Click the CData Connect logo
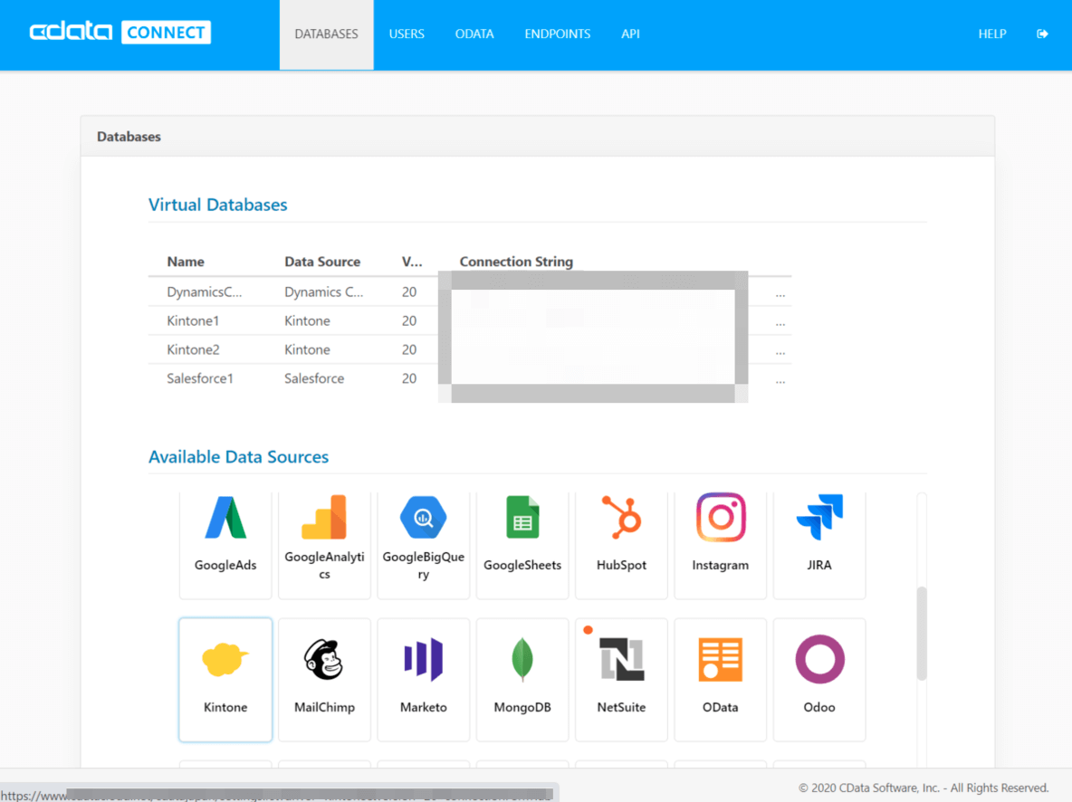 click(x=120, y=33)
